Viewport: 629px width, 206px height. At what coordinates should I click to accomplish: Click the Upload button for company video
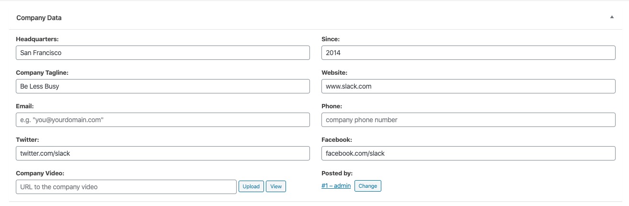pos(251,186)
